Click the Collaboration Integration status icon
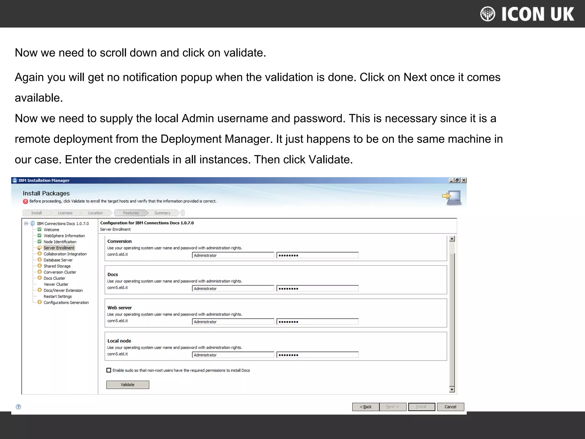Viewport: 585px width, 439px height. [40, 254]
